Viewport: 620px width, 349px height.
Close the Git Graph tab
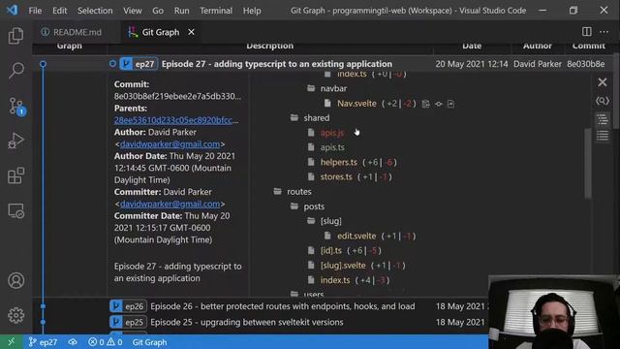(x=192, y=32)
